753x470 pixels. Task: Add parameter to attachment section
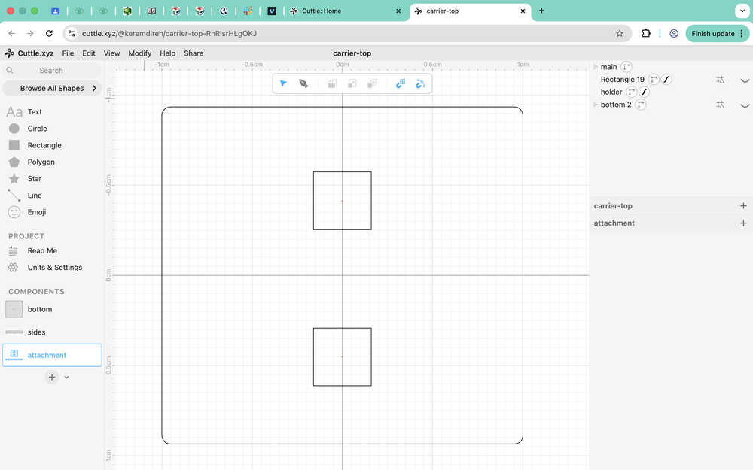click(x=743, y=223)
